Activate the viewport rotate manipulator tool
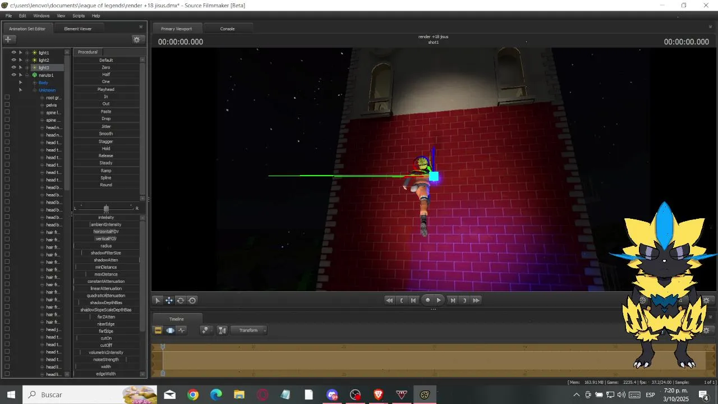 (180, 300)
